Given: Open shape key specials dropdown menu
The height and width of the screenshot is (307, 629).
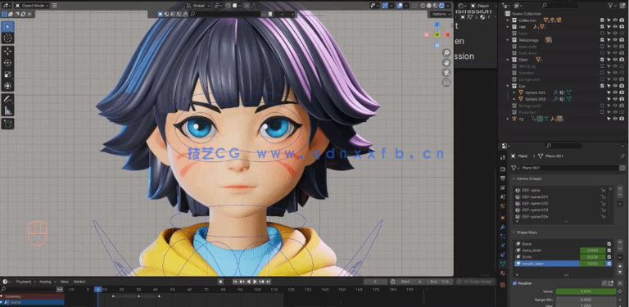Looking at the screenshot, I should [620, 257].
